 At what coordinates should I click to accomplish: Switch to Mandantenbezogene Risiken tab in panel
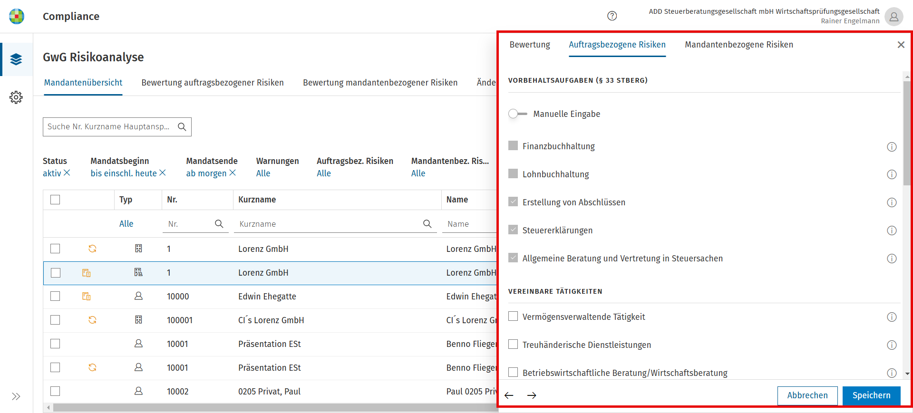[739, 45]
